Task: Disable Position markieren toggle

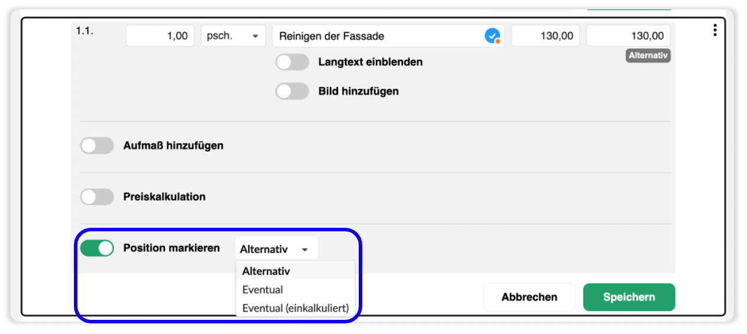Action: (97, 248)
